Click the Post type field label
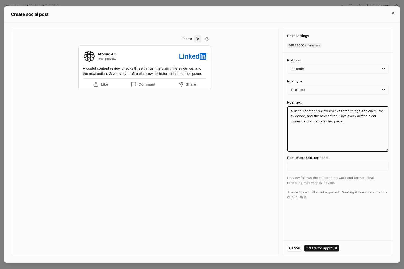 295,81
